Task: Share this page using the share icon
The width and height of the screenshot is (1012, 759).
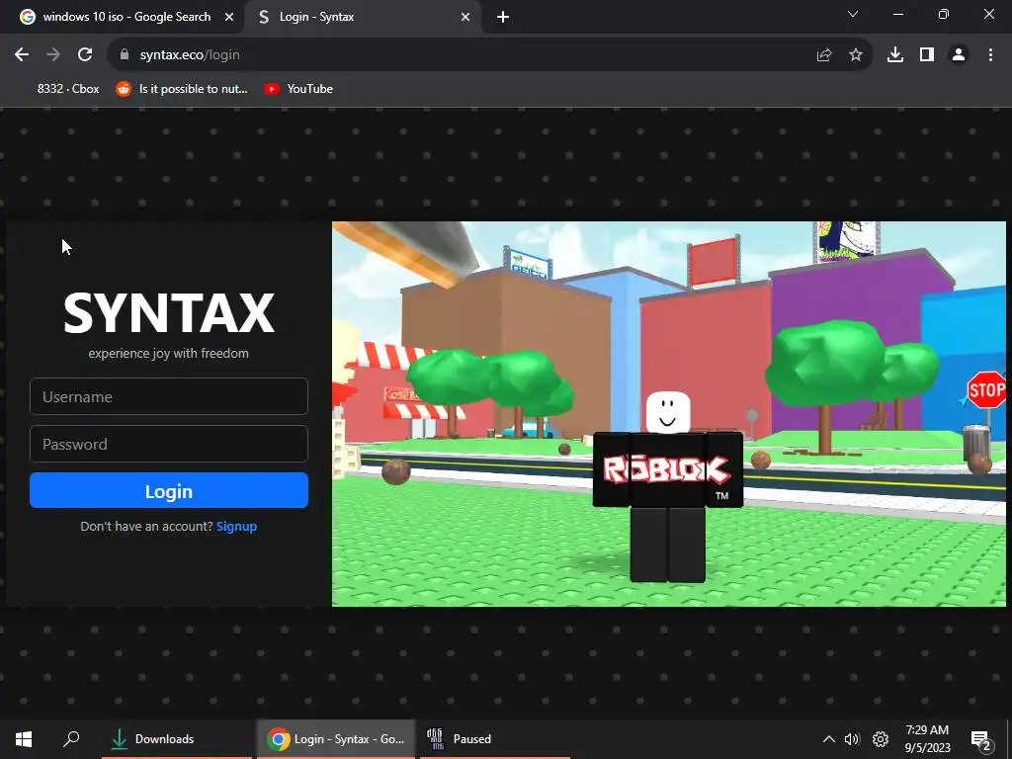Action: [x=824, y=55]
